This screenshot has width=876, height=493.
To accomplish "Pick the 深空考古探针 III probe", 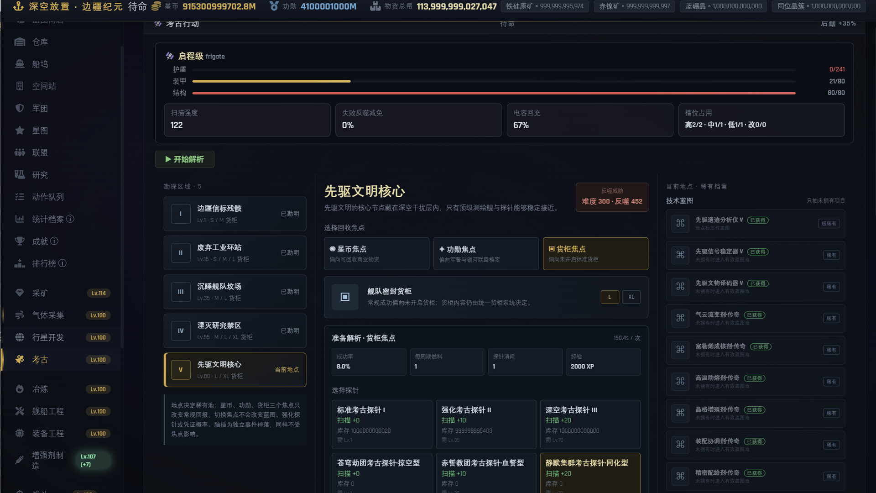I will tap(590, 425).
